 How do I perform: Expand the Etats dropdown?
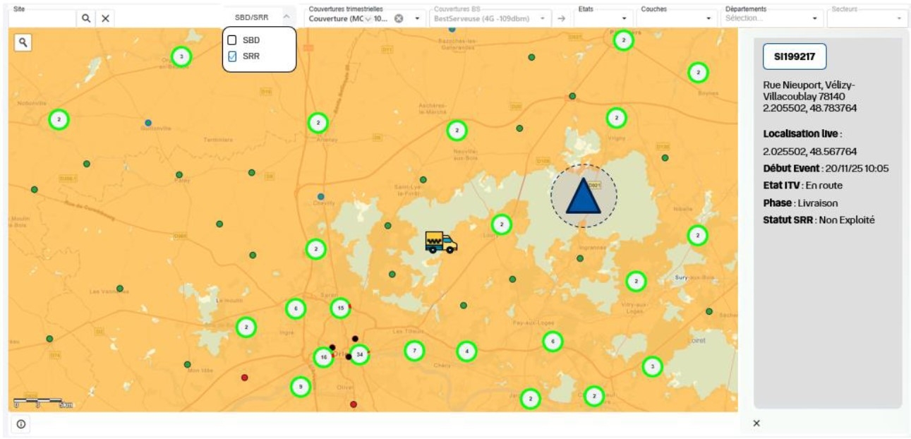tap(624, 18)
